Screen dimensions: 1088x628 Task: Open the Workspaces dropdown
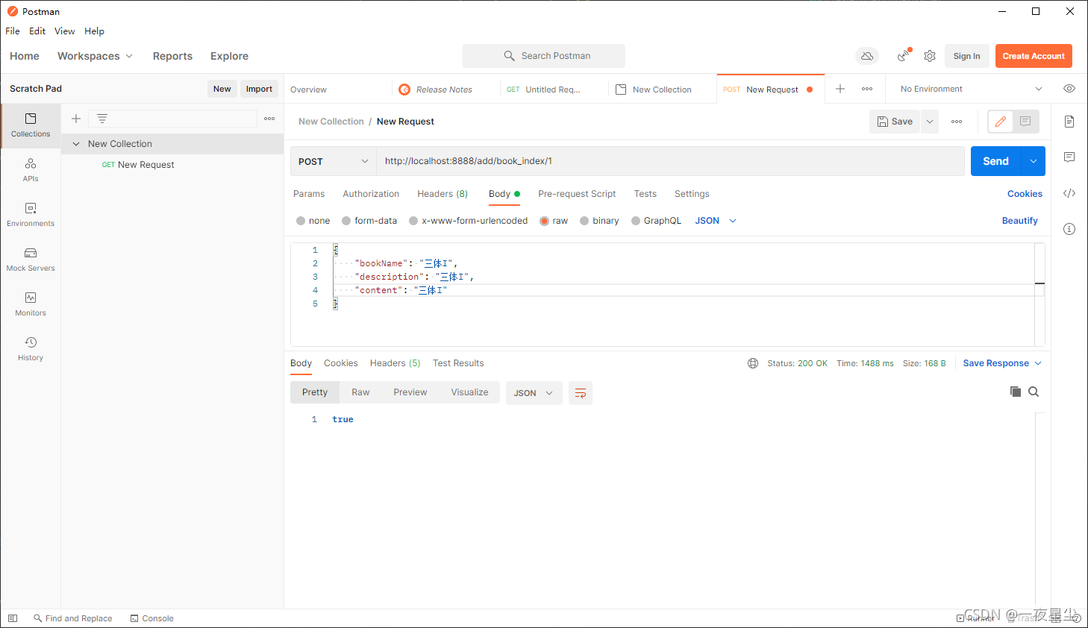(95, 56)
